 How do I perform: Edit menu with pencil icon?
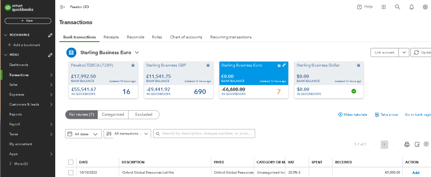(50, 55)
